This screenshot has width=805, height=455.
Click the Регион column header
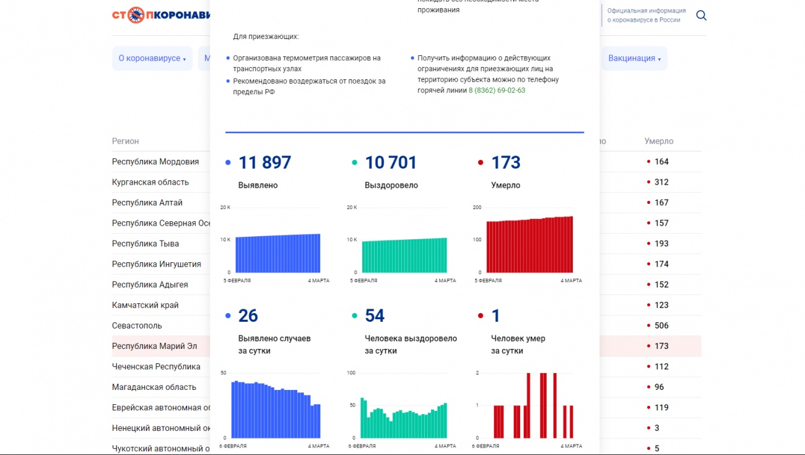125,141
